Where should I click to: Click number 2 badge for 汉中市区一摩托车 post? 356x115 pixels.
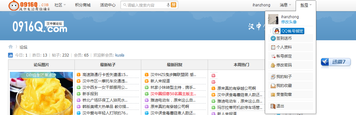point(79,81)
